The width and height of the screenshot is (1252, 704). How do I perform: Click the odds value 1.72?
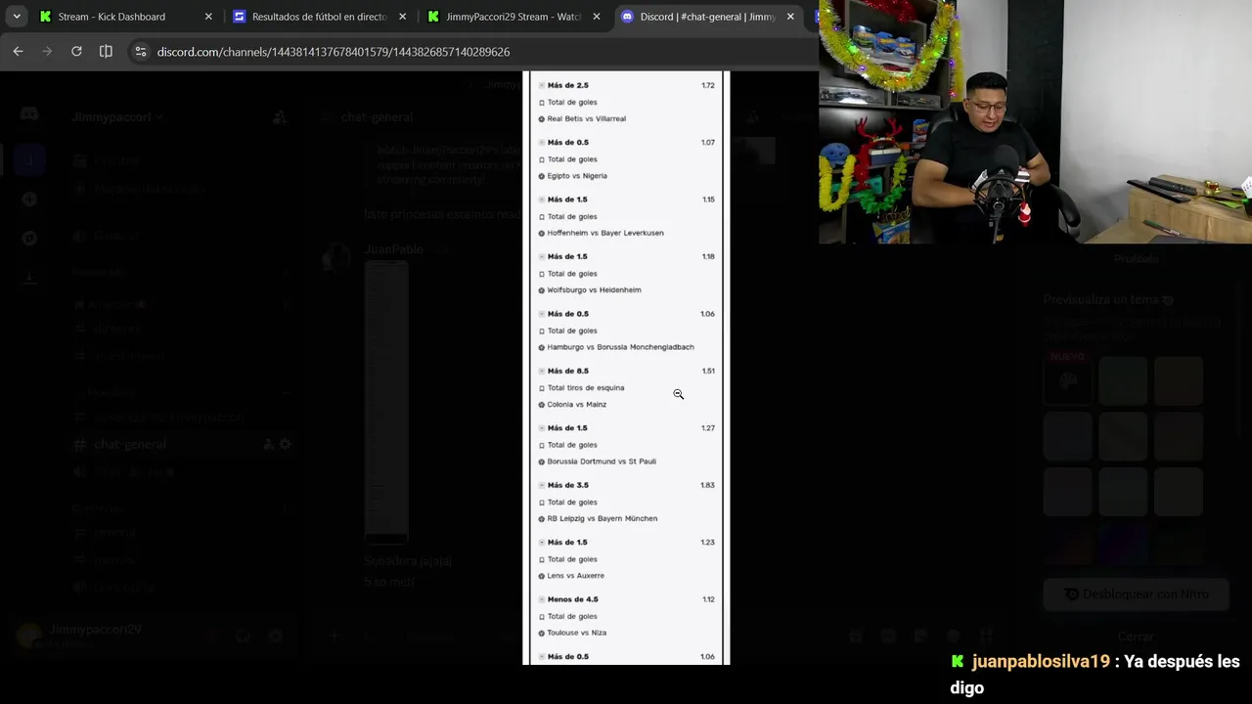(708, 85)
